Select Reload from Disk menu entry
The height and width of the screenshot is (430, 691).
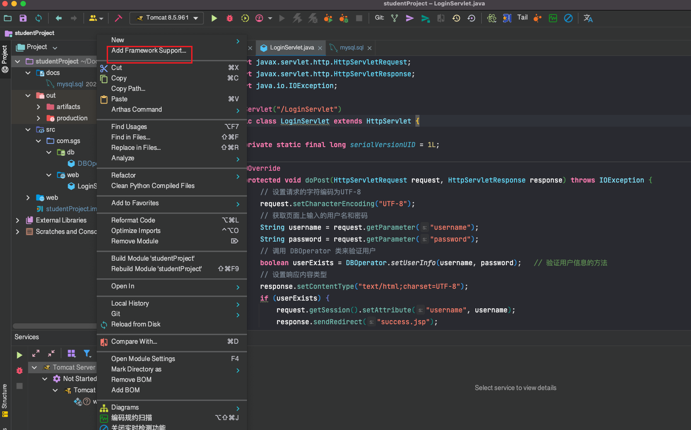pyautogui.click(x=172, y=324)
